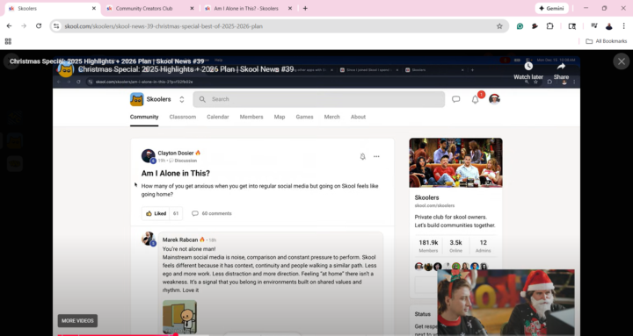Open notifications bell with red badge
The image size is (633, 336).
click(x=476, y=99)
